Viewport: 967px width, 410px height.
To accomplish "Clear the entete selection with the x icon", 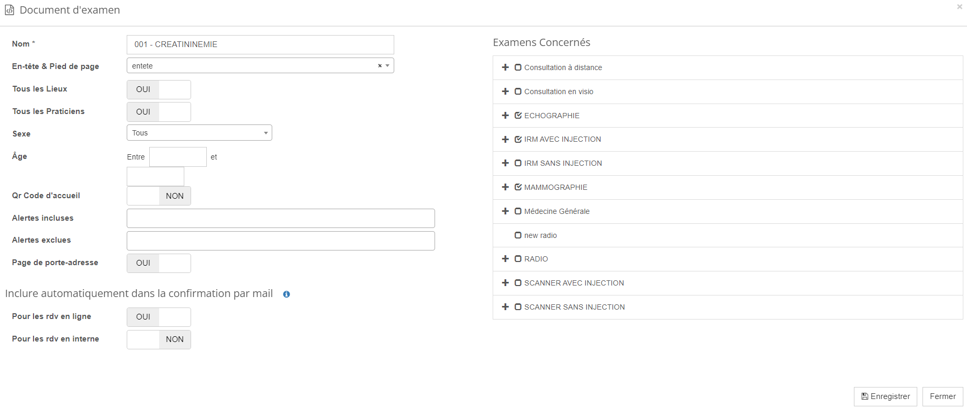I will pyautogui.click(x=380, y=66).
